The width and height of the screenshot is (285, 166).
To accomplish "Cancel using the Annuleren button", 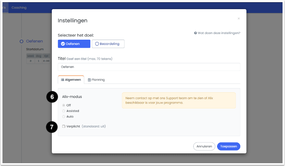I will [x=204, y=146].
